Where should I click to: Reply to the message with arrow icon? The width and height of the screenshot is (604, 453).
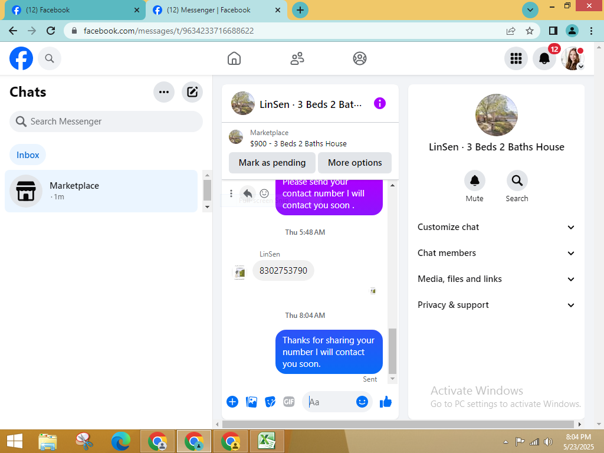coord(248,193)
